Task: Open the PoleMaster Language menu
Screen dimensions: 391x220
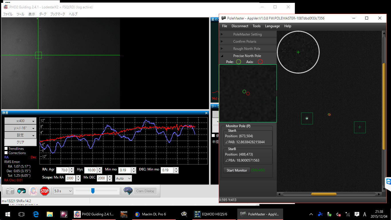Action: (272, 26)
